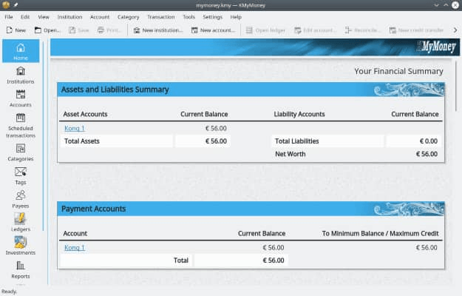Open the Tags view
This screenshot has height=296, width=462.
(21, 176)
